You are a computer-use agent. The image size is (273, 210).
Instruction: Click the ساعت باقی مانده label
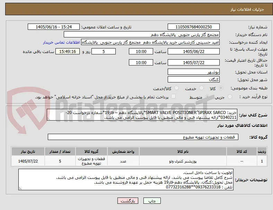(38, 52)
